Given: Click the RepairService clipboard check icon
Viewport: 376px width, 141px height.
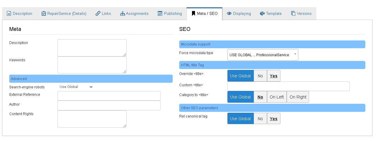Looking at the screenshot, I should point(43,13).
